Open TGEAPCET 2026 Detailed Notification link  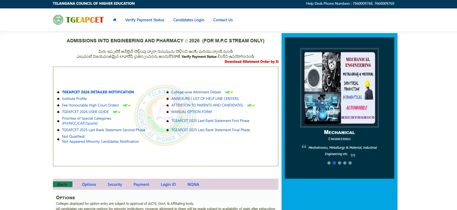(98, 92)
